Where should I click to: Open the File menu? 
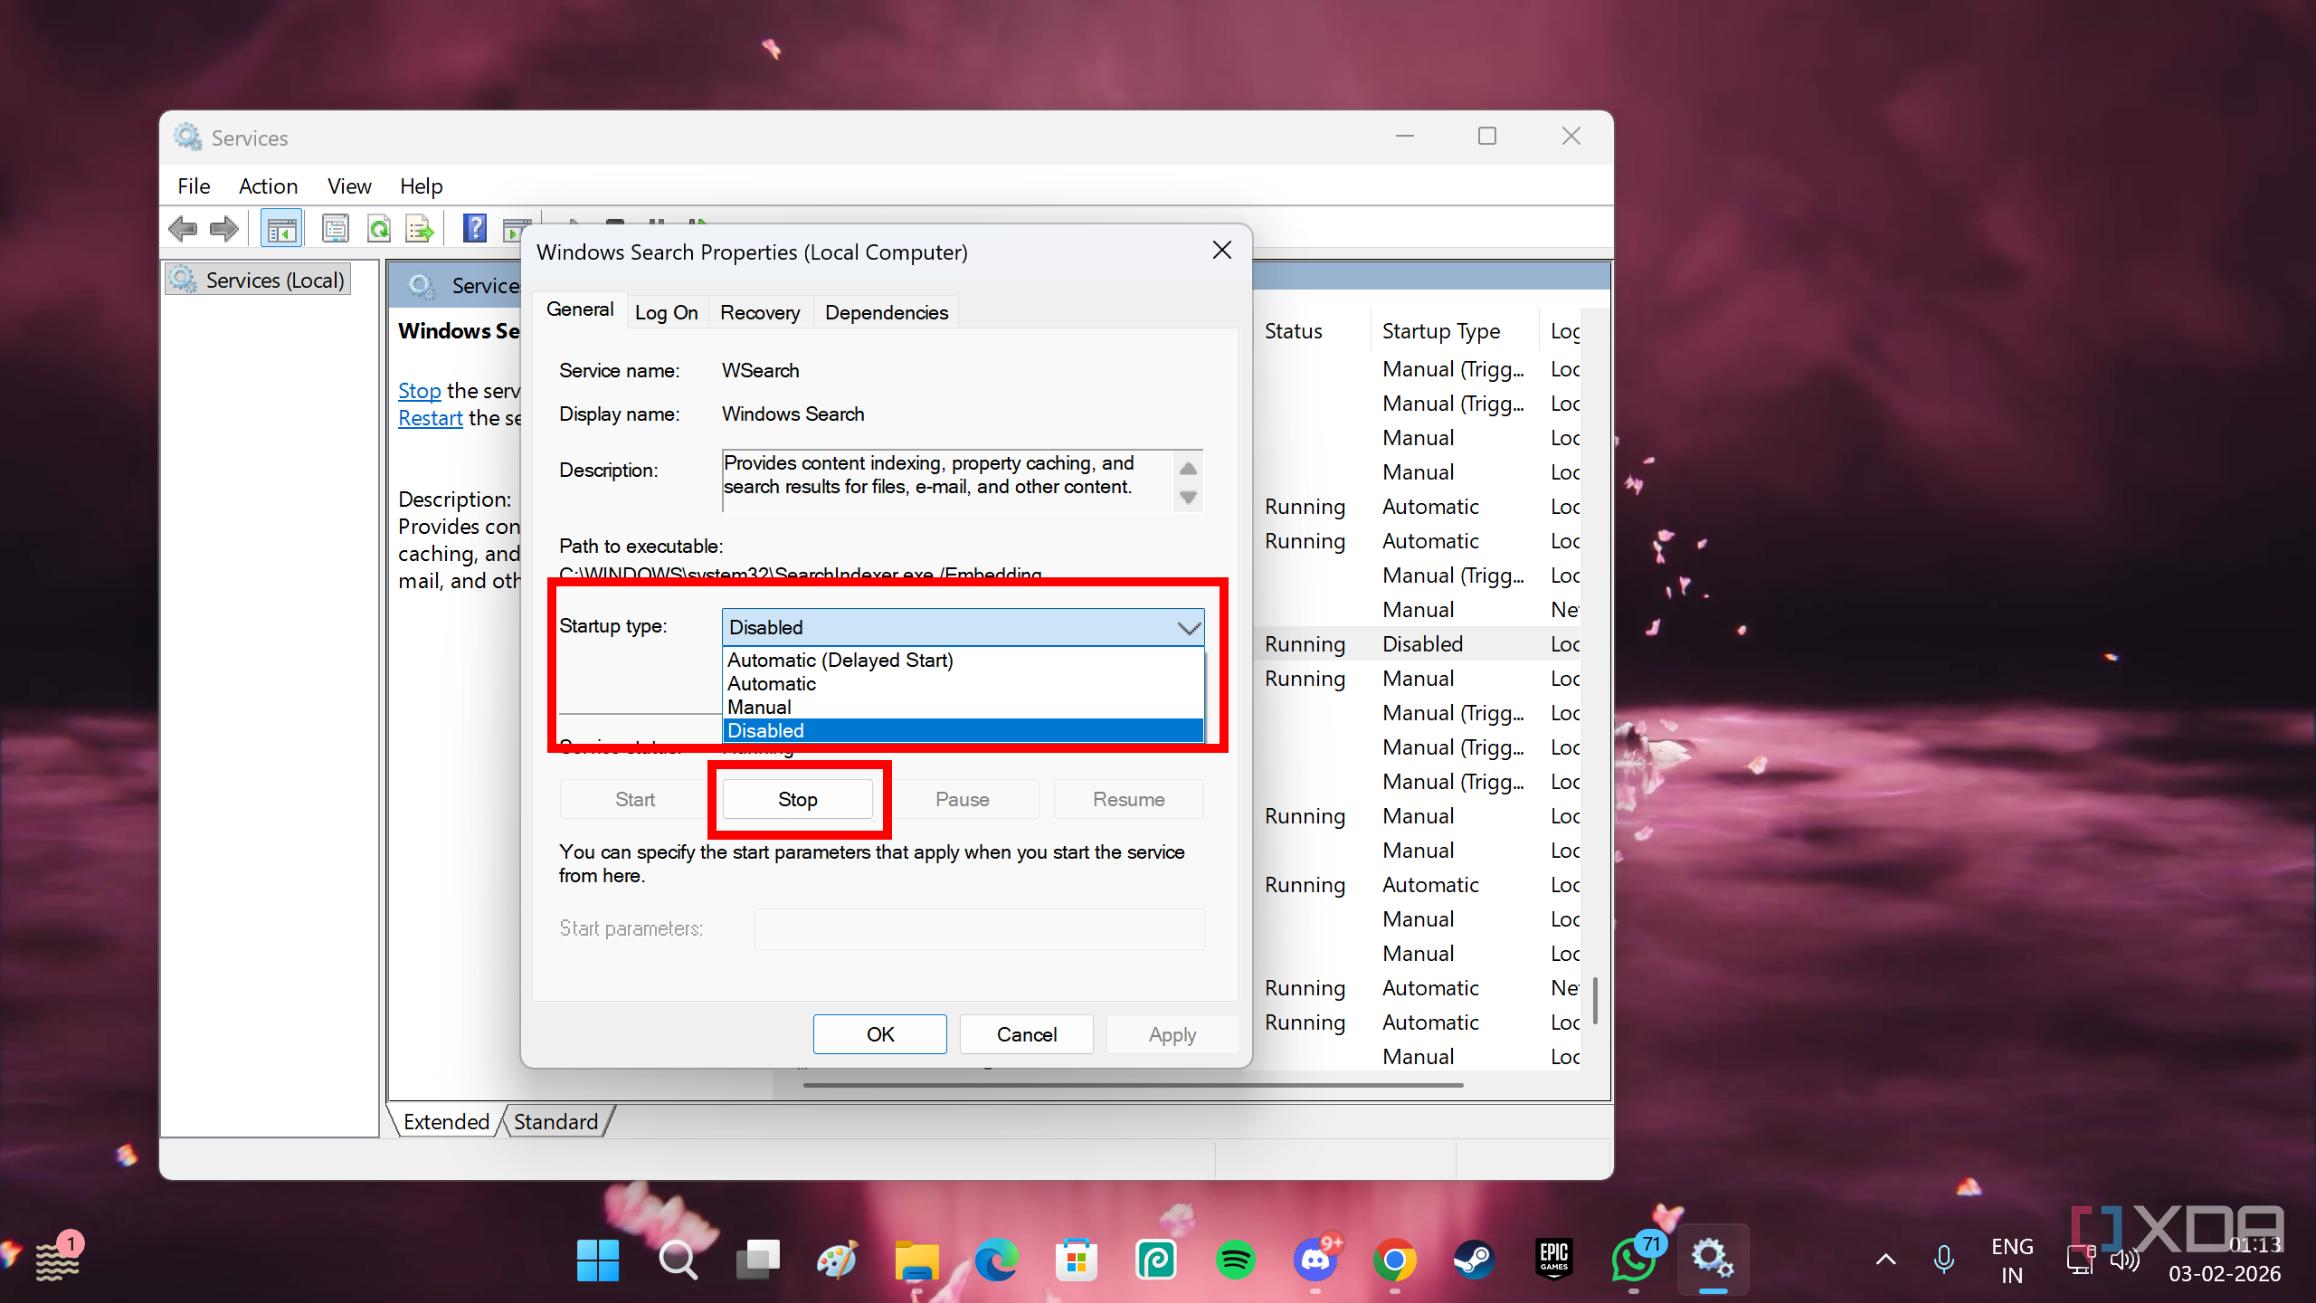click(x=194, y=186)
